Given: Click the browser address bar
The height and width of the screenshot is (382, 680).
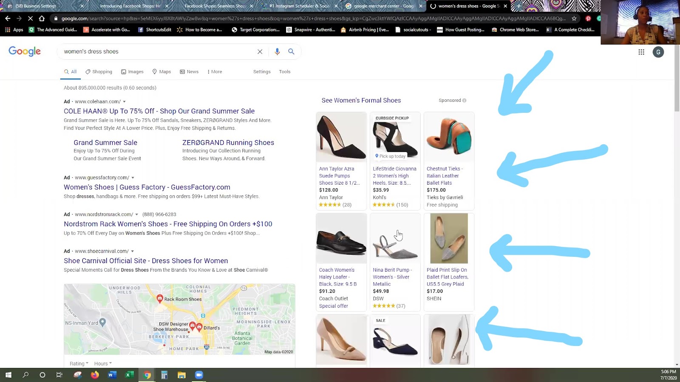Looking at the screenshot, I should tap(313, 19).
